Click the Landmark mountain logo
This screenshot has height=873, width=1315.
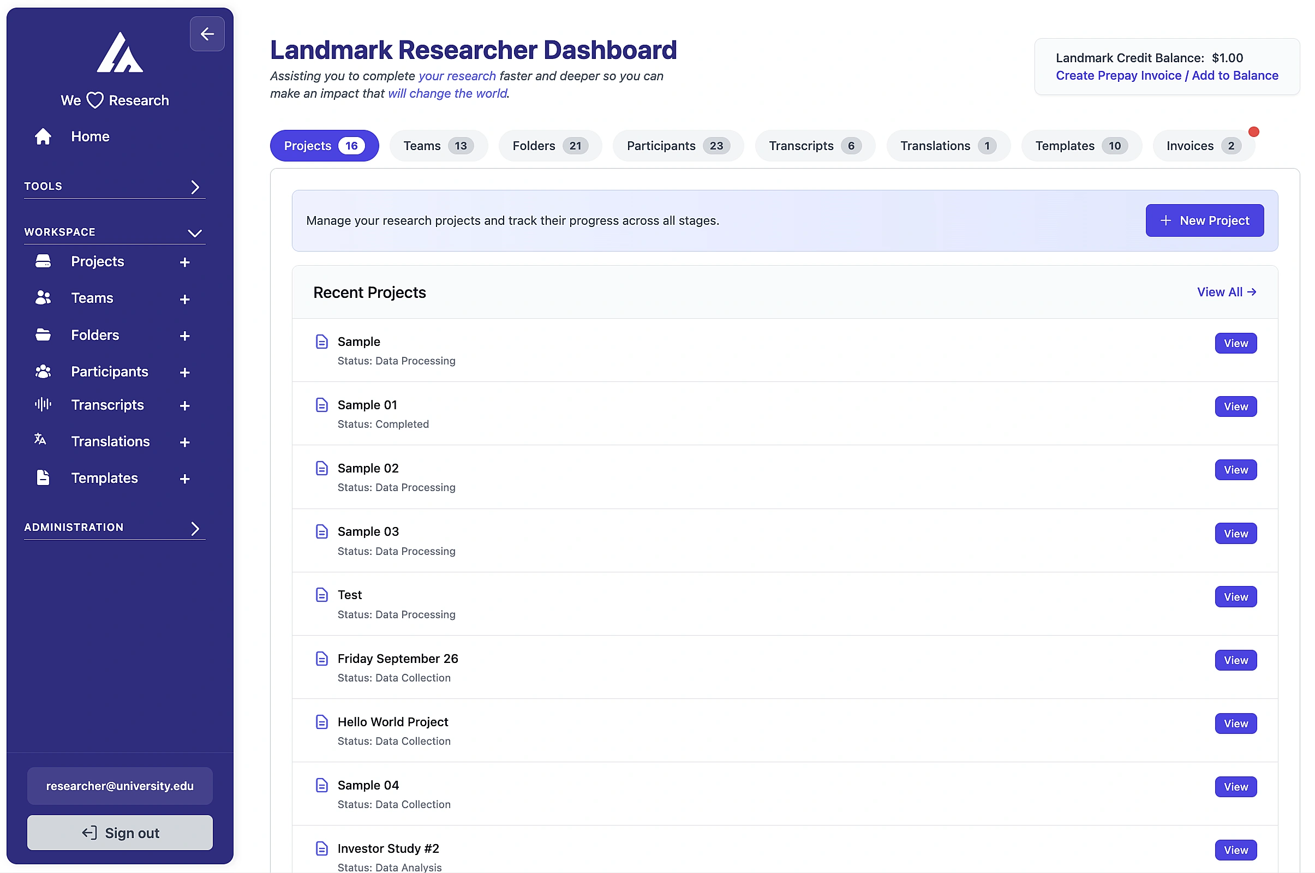pos(119,52)
